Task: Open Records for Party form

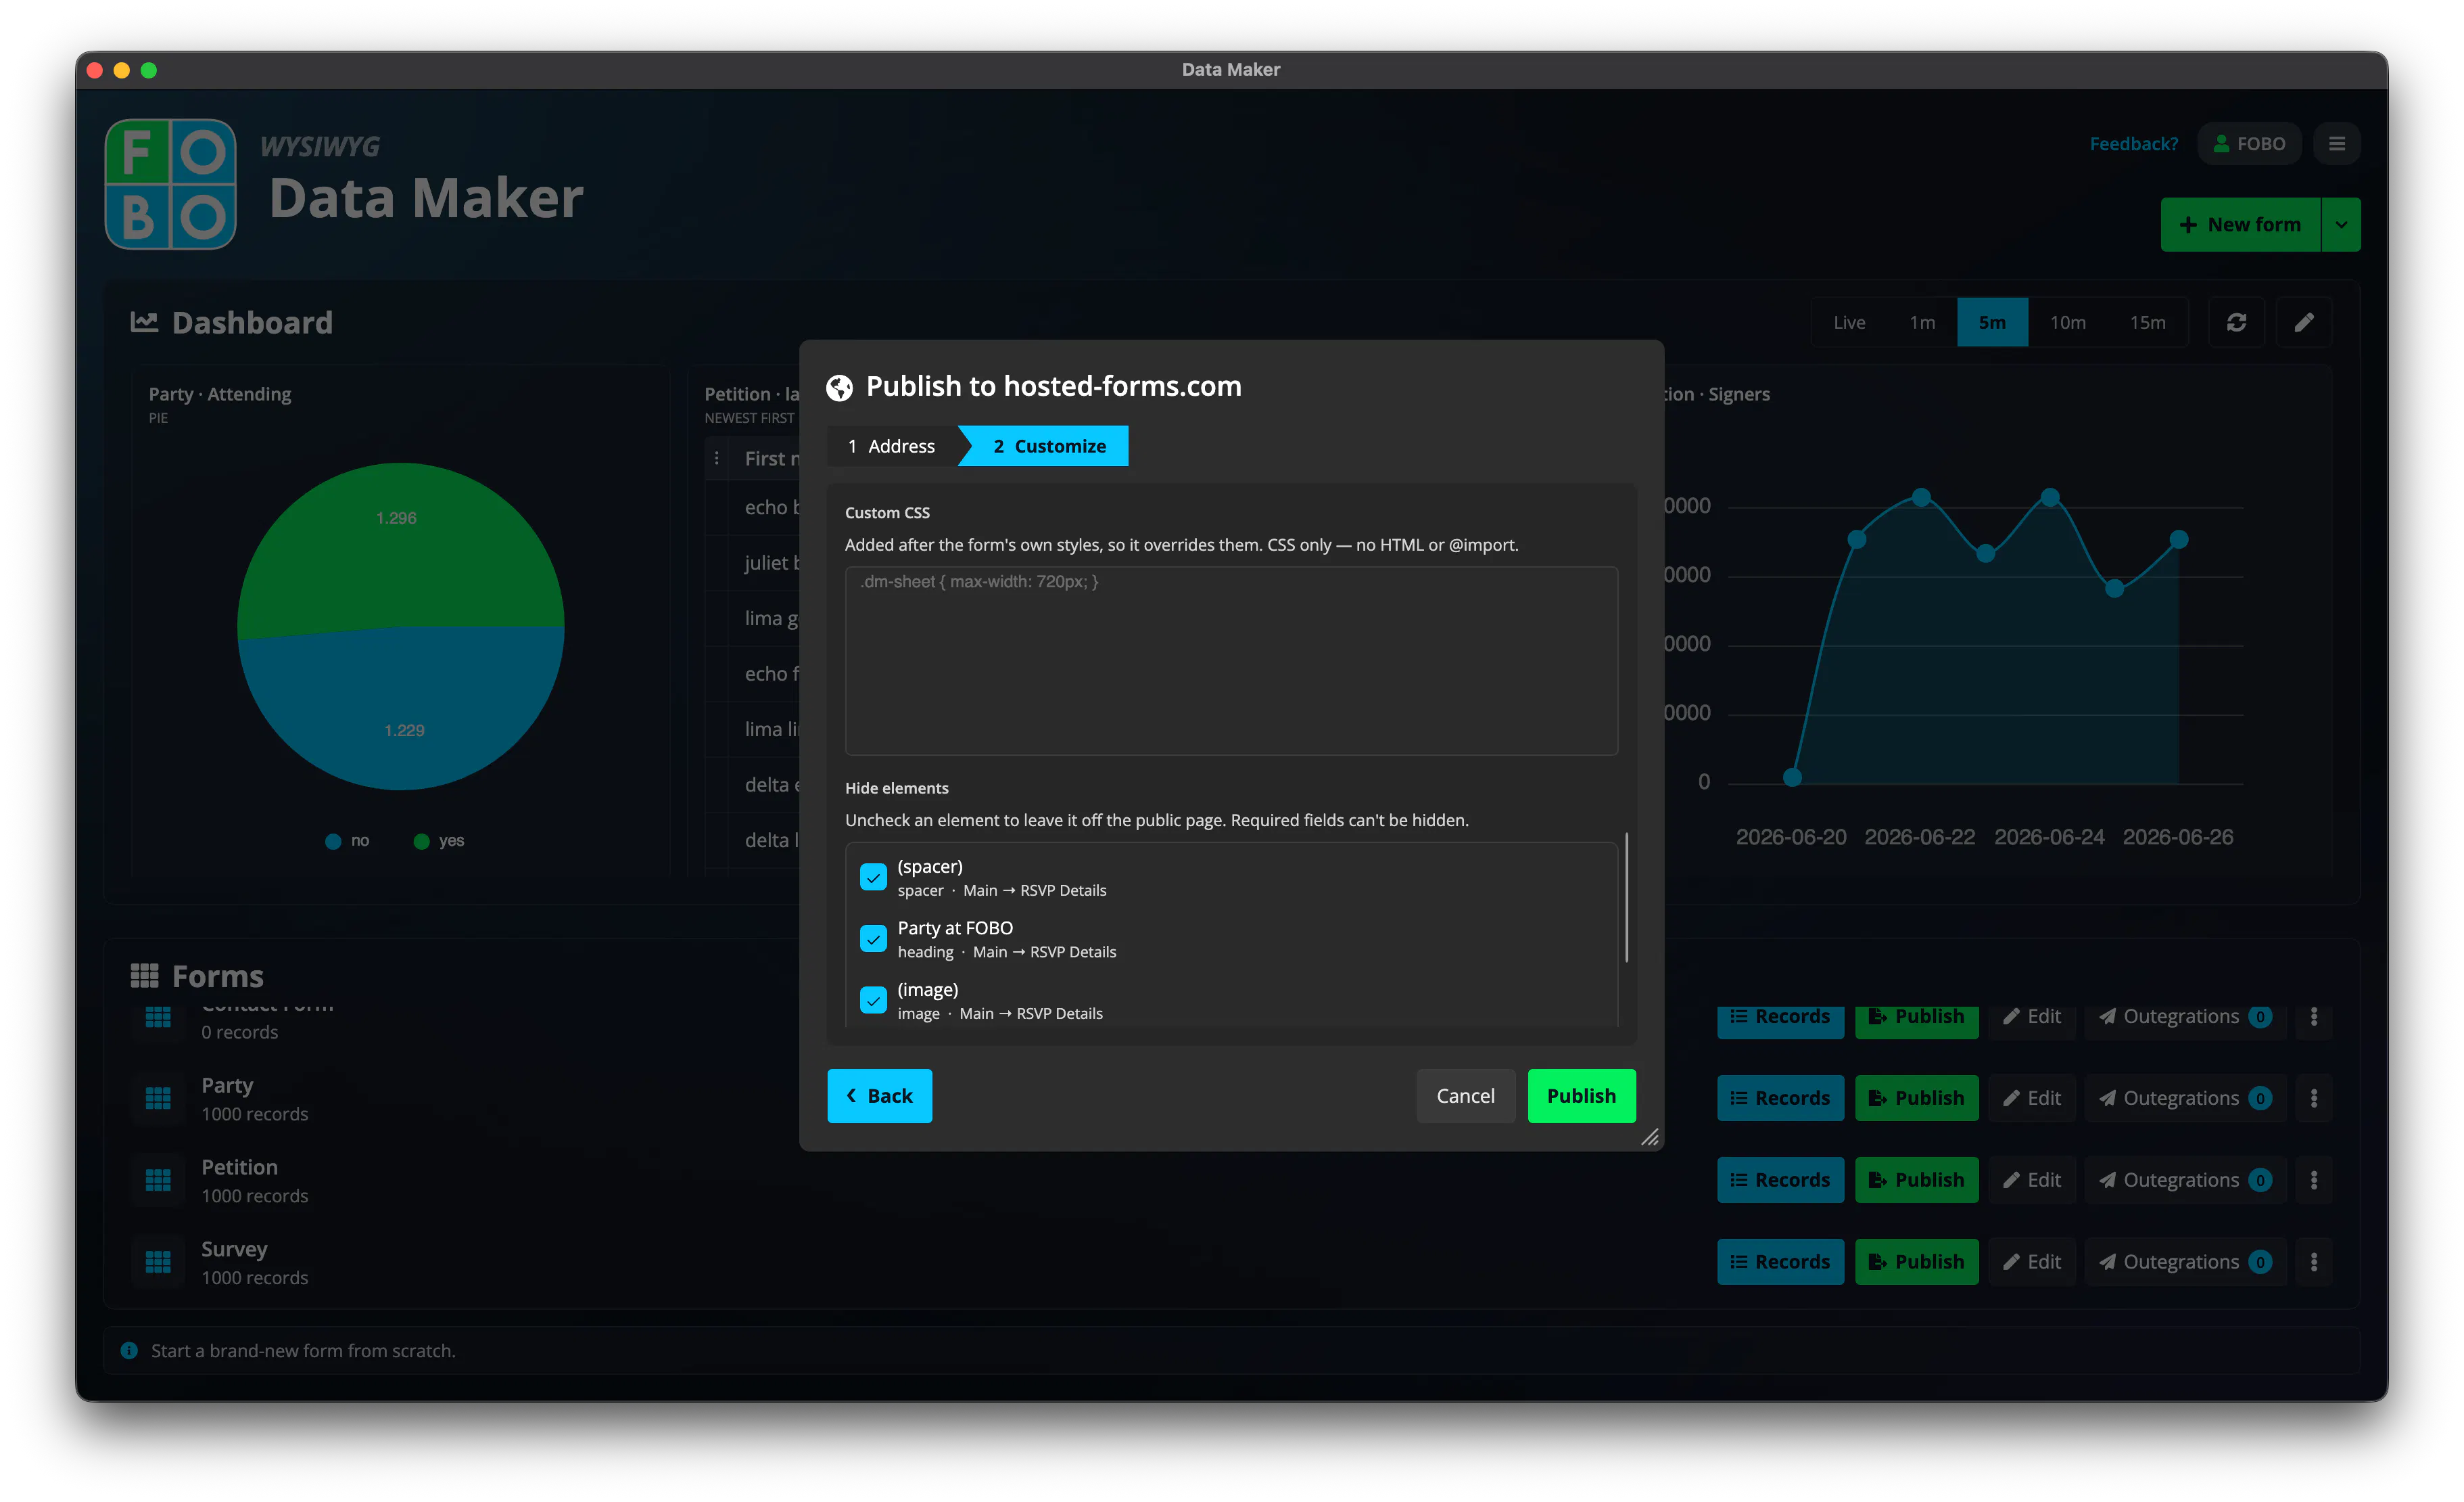Action: tap(1780, 1099)
